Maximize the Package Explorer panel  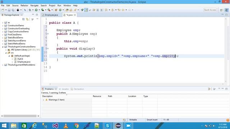click(x=37, y=15)
